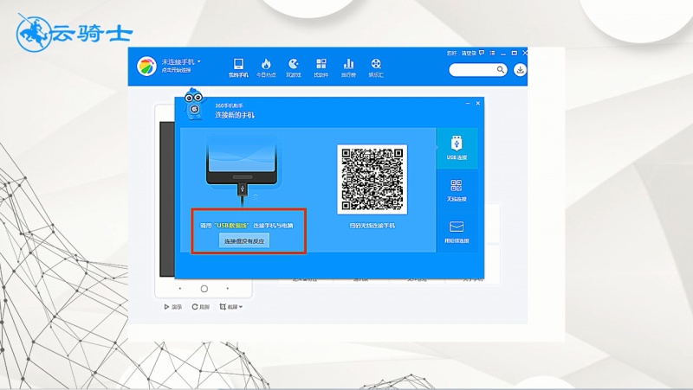Screen dimensions: 693x390
Task: Select the USB连接 tab in dialog
Action: point(457,148)
